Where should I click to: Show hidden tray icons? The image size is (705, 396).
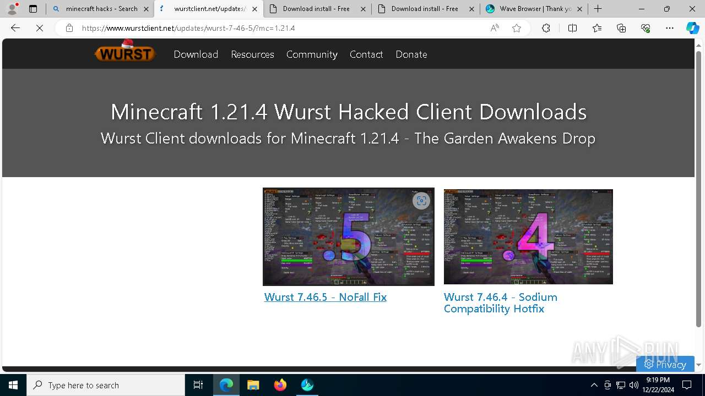click(594, 385)
